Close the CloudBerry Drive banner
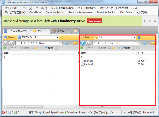Screen dimensions: 159x117 (x=155, y=21)
